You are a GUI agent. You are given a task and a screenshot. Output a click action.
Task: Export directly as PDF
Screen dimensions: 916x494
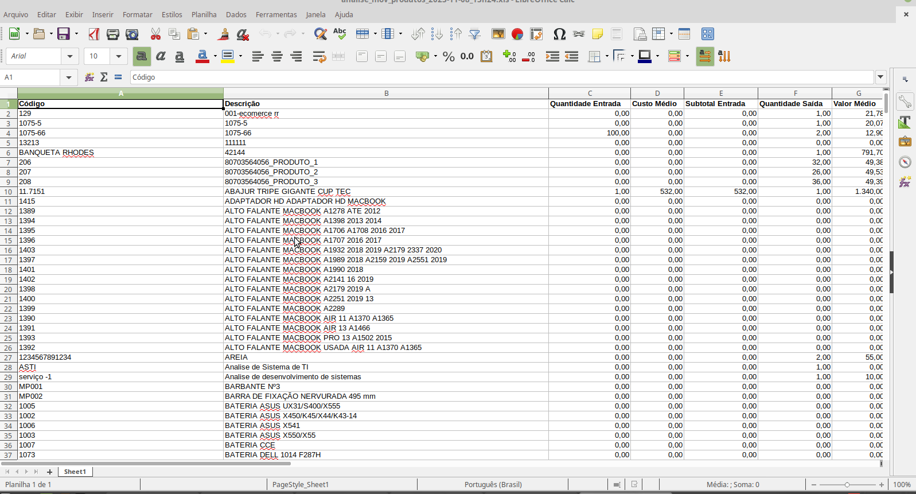[x=94, y=34]
